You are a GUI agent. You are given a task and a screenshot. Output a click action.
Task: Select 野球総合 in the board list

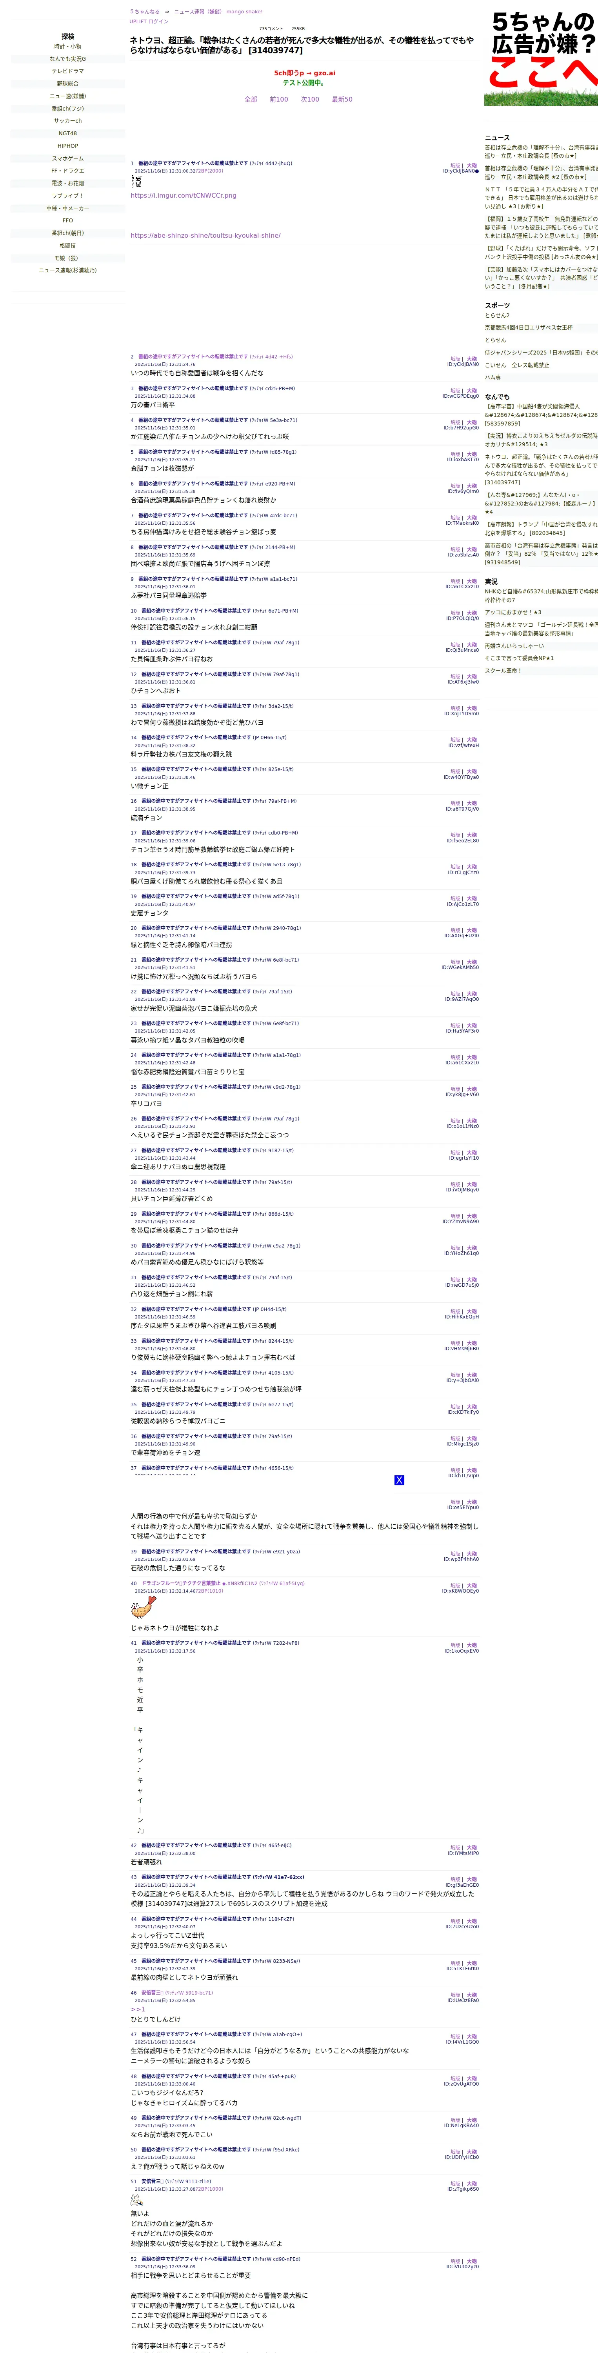coord(67,84)
